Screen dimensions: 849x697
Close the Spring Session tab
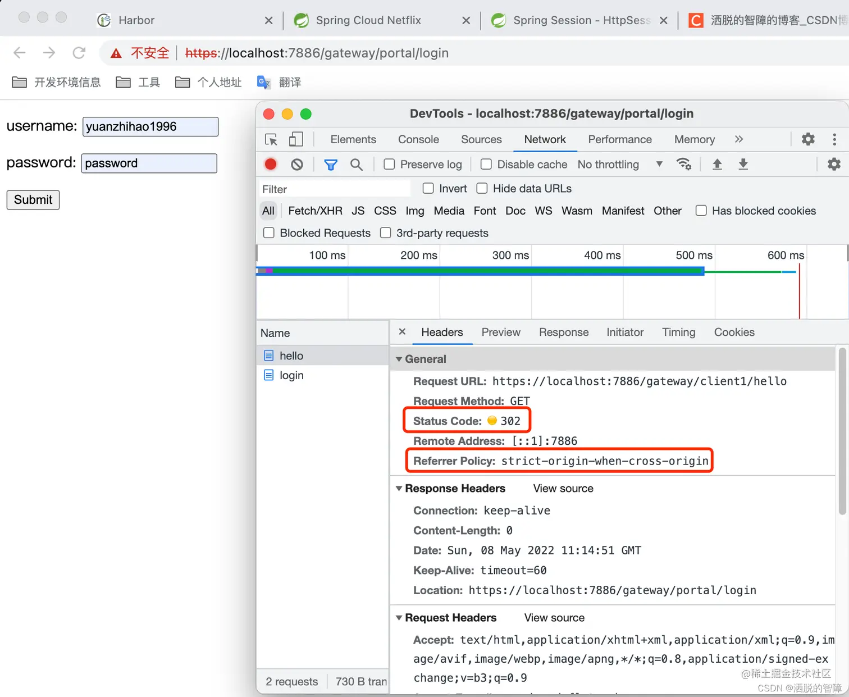pos(664,21)
